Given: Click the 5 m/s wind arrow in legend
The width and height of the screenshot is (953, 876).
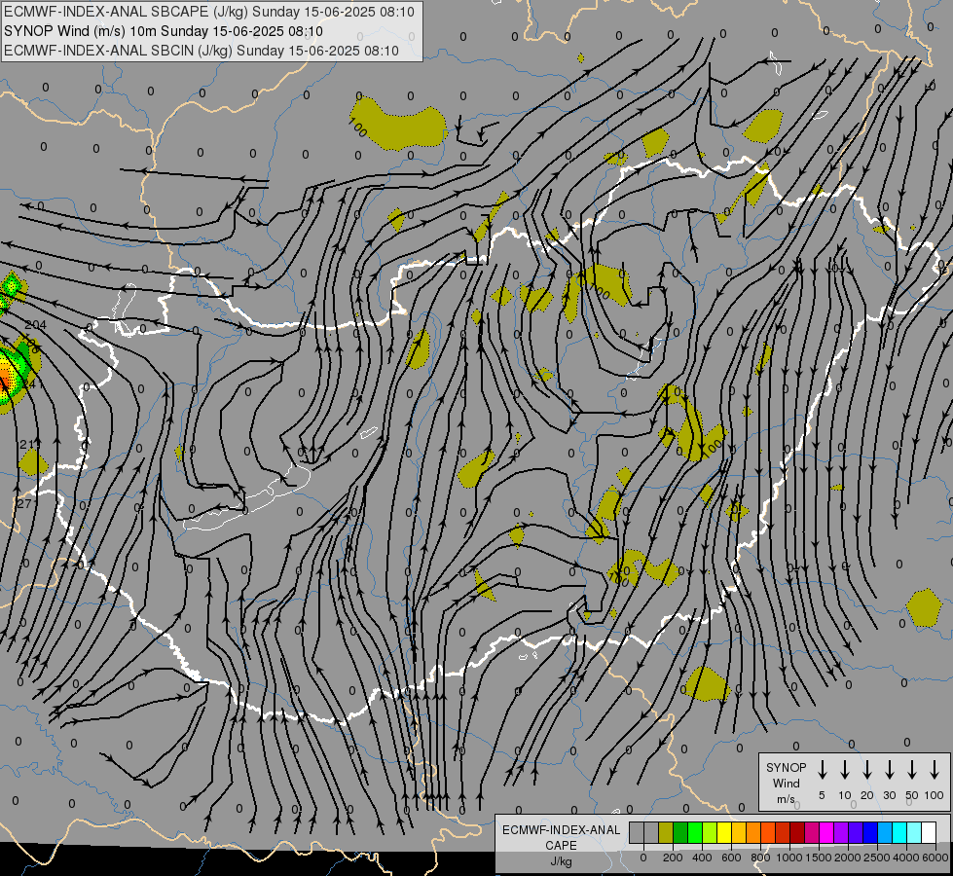Looking at the screenshot, I should (x=822, y=770).
